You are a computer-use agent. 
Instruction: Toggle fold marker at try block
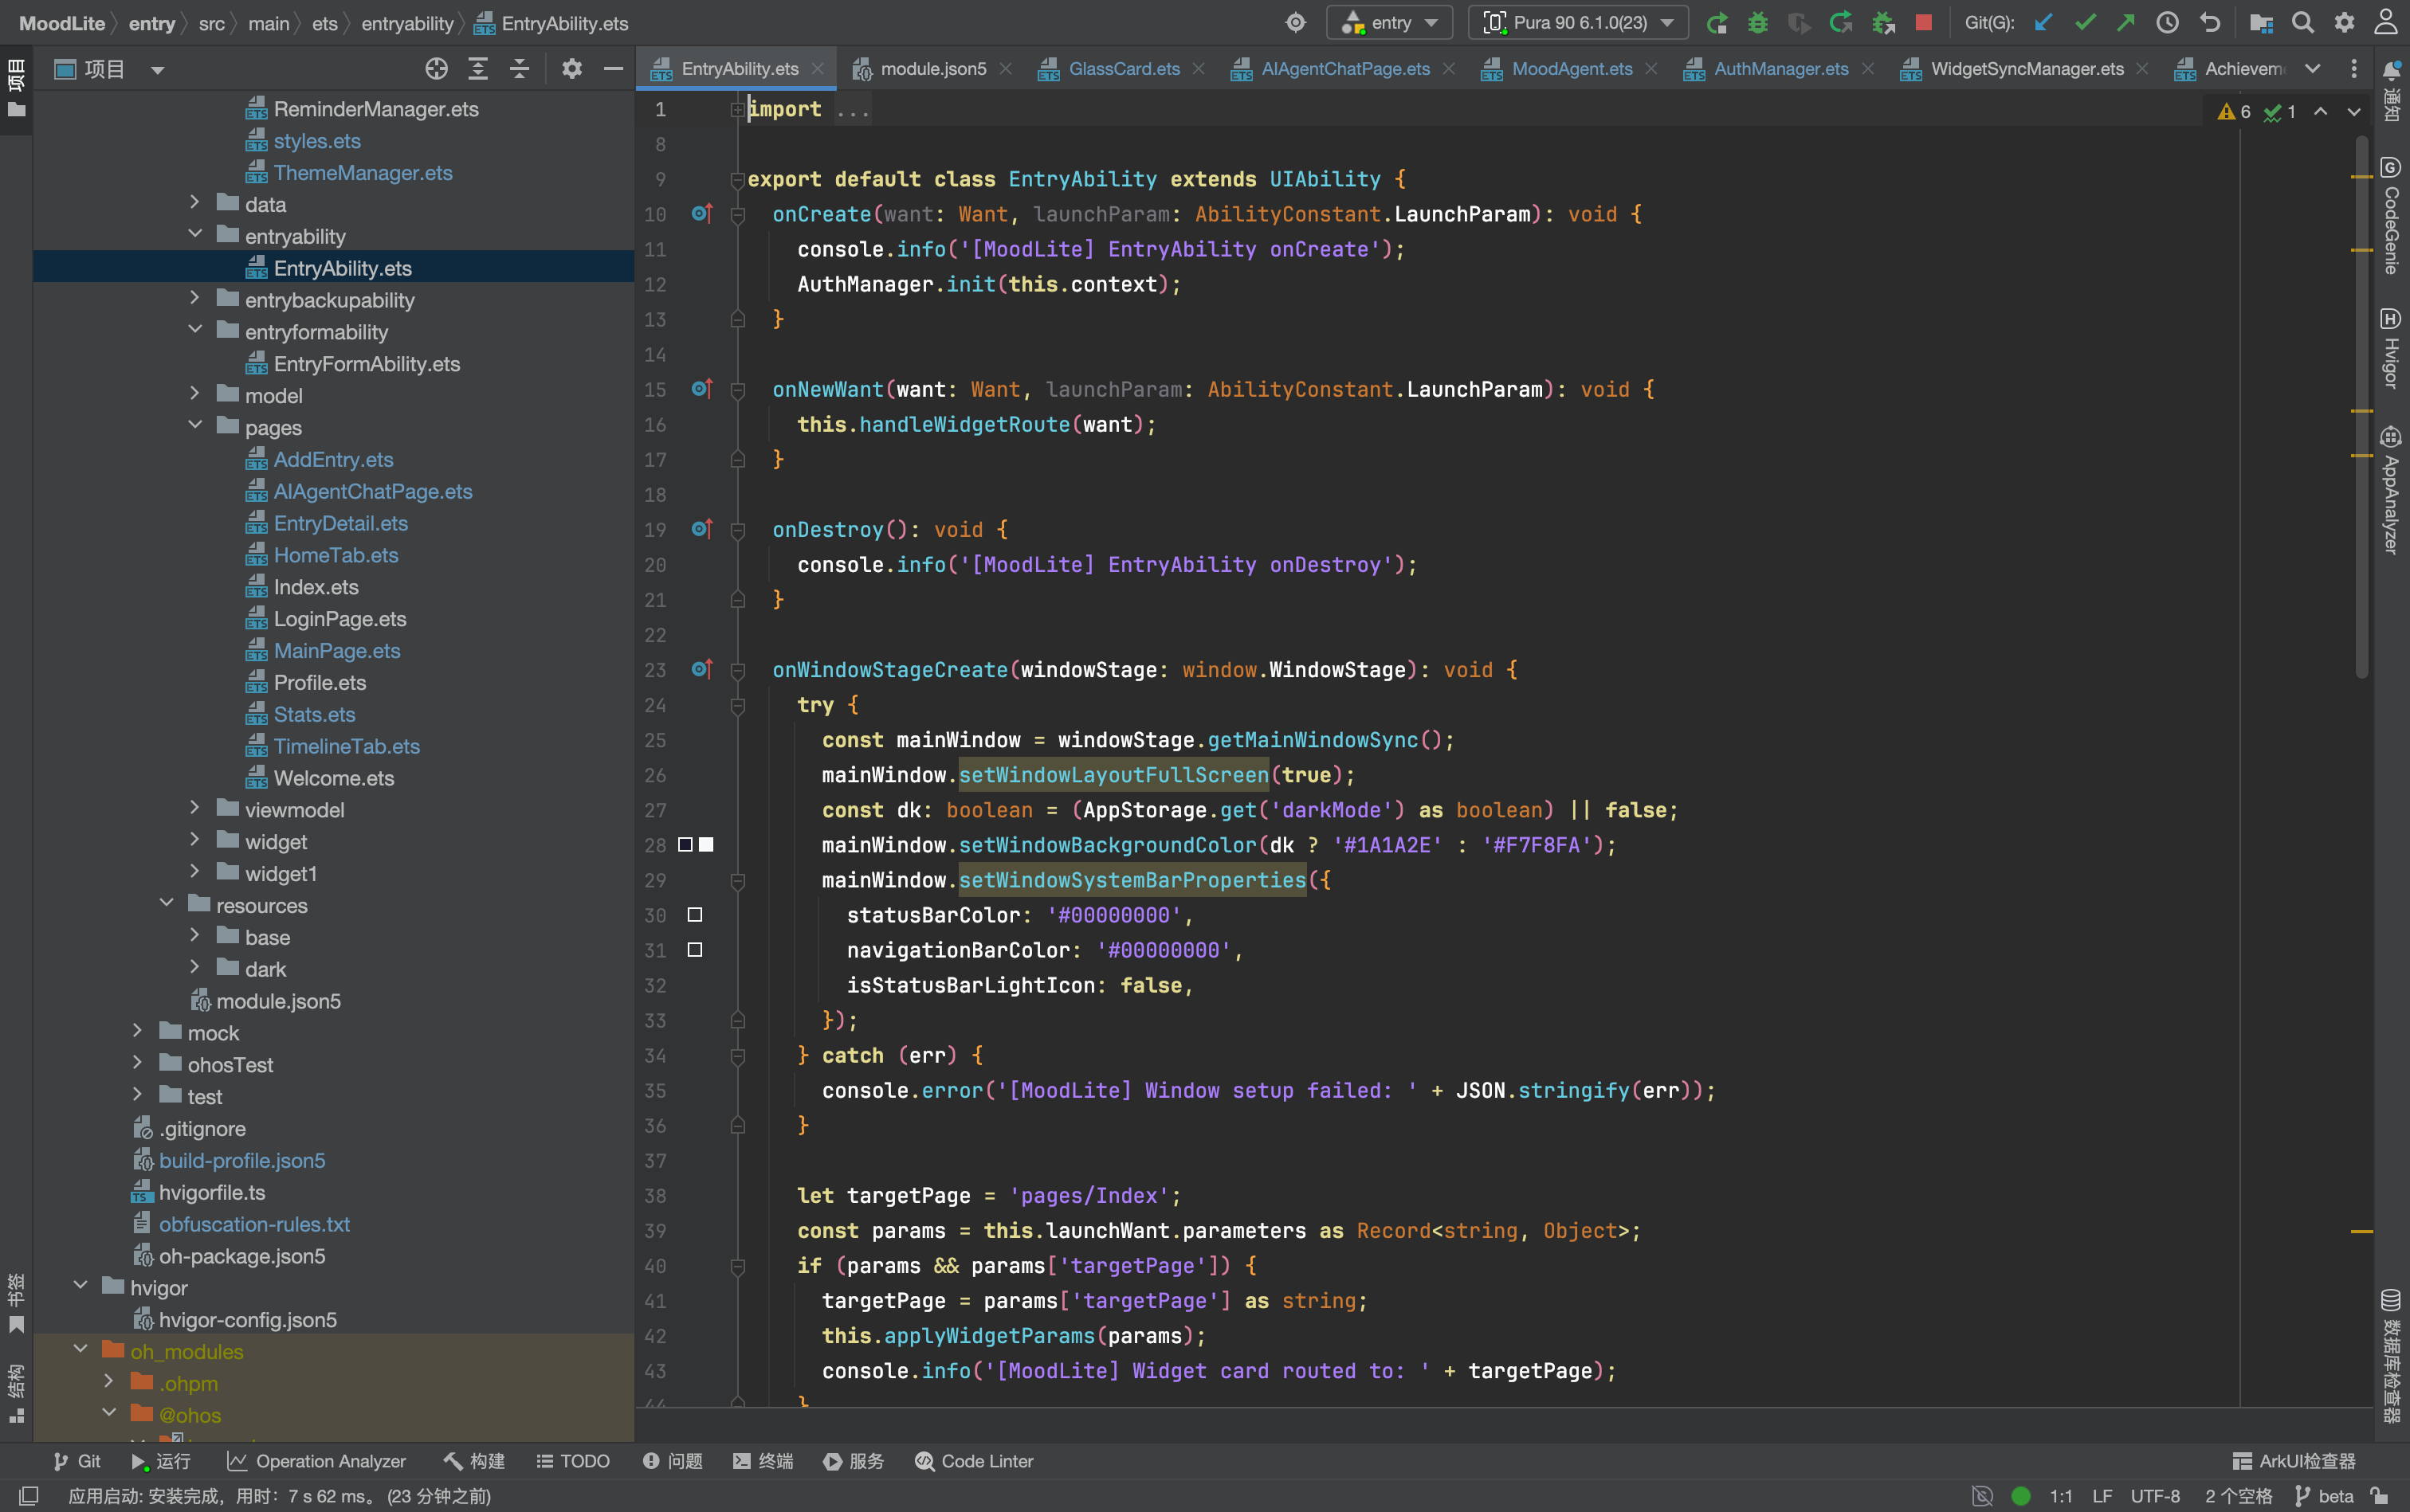point(737,705)
